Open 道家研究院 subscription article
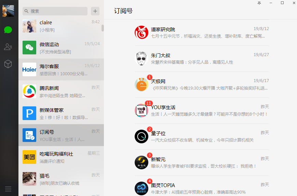The width and height of the screenshot is (297, 196). pyautogui.click(x=202, y=33)
